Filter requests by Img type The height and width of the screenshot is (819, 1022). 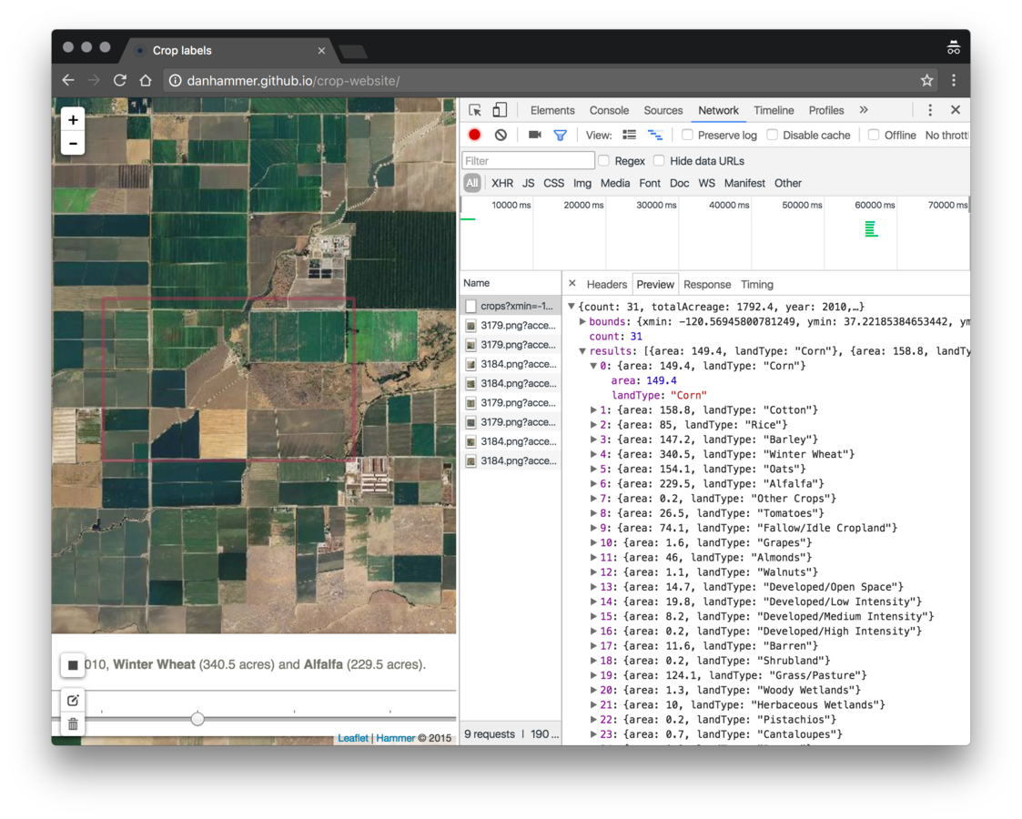(x=582, y=183)
